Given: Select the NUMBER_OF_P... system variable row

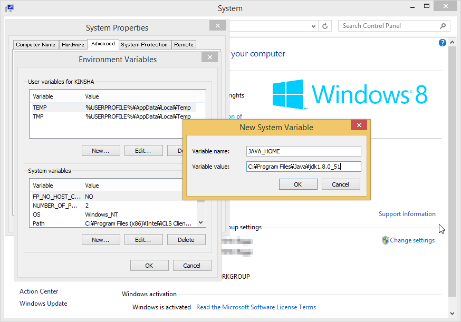Looking at the screenshot, I should 113,206.
